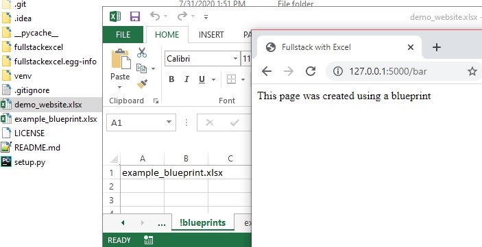This screenshot has height=247, width=482.
Task: Open the Underline style dropdown arrow
Action: pos(213,80)
